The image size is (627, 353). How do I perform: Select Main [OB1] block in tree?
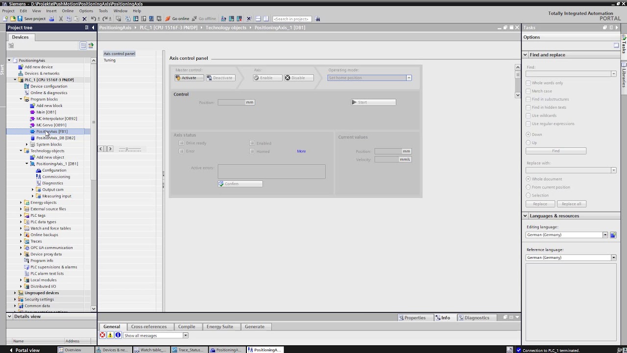click(x=46, y=112)
